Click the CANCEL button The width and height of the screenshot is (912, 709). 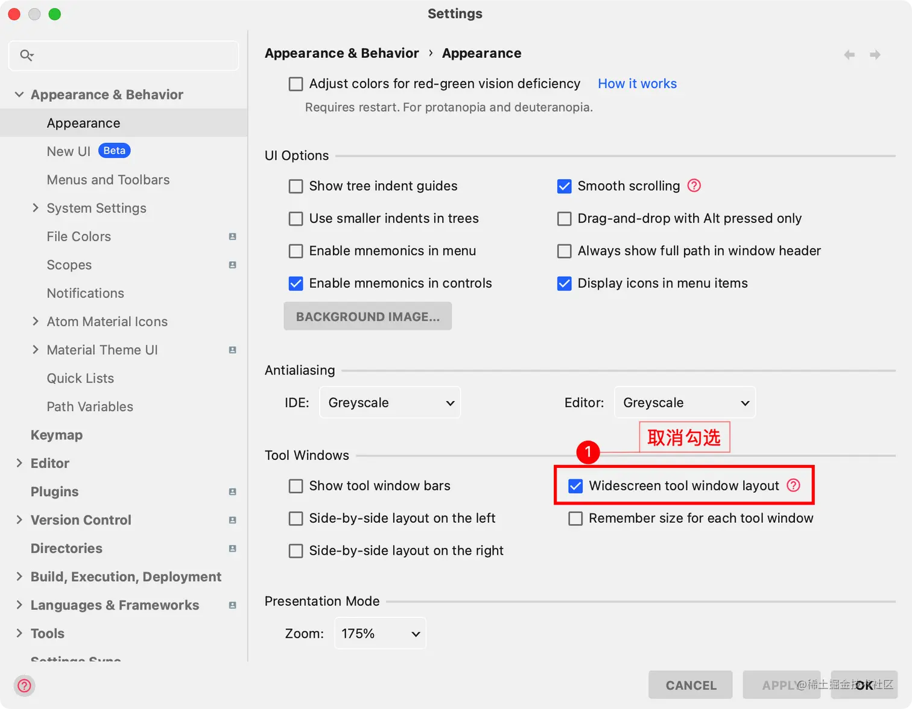[691, 685]
